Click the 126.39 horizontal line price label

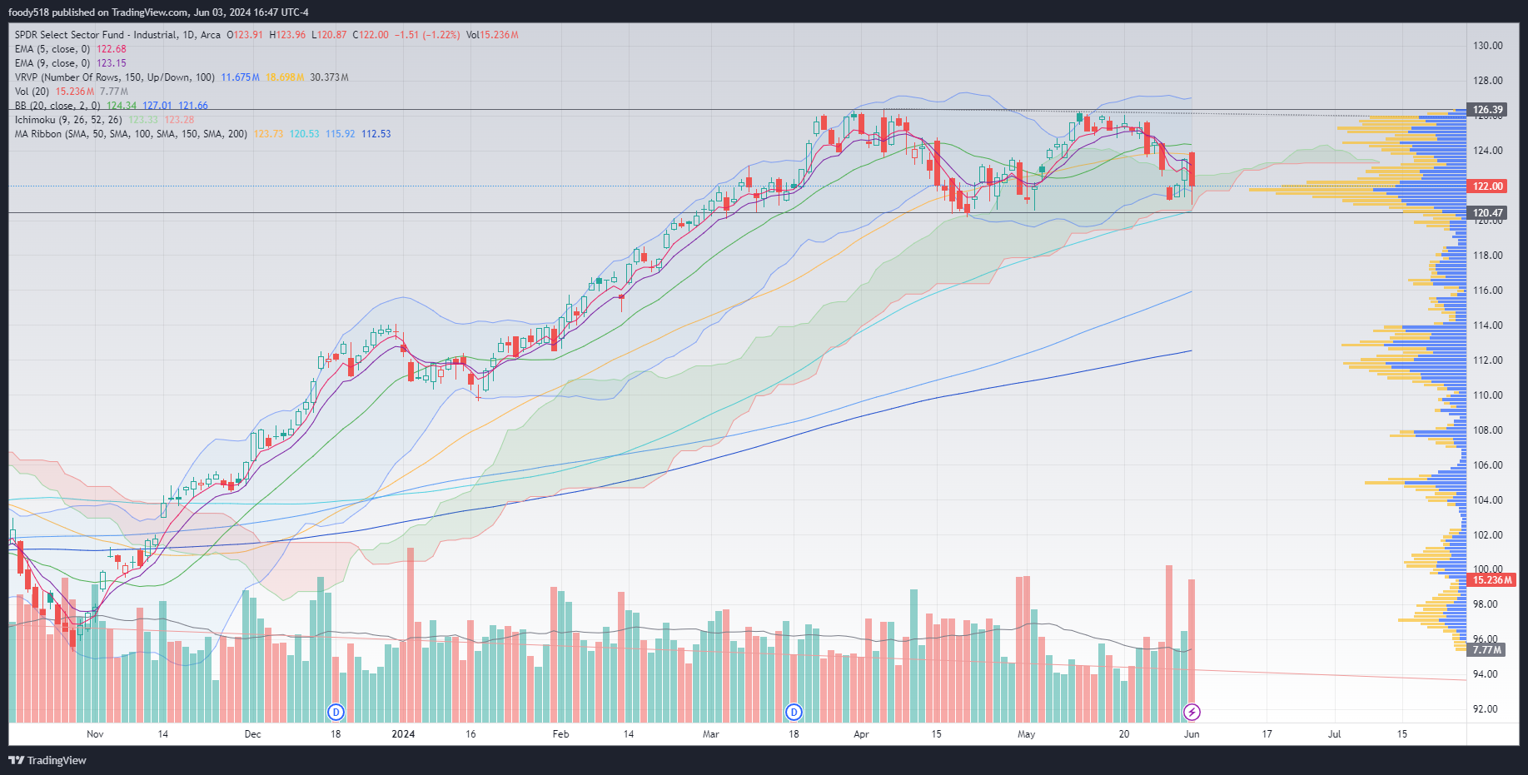coord(1487,110)
